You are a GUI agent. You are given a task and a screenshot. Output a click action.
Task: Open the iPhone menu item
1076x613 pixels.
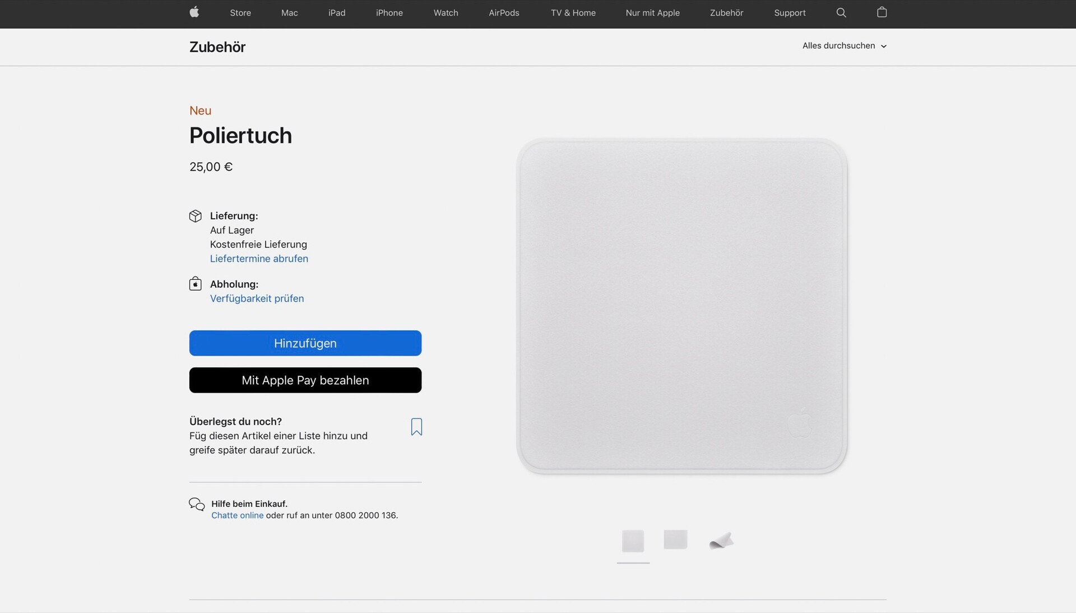pyautogui.click(x=389, y=12)
